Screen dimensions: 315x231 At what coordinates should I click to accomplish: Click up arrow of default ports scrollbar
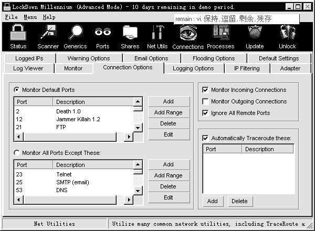coord(138,102)
